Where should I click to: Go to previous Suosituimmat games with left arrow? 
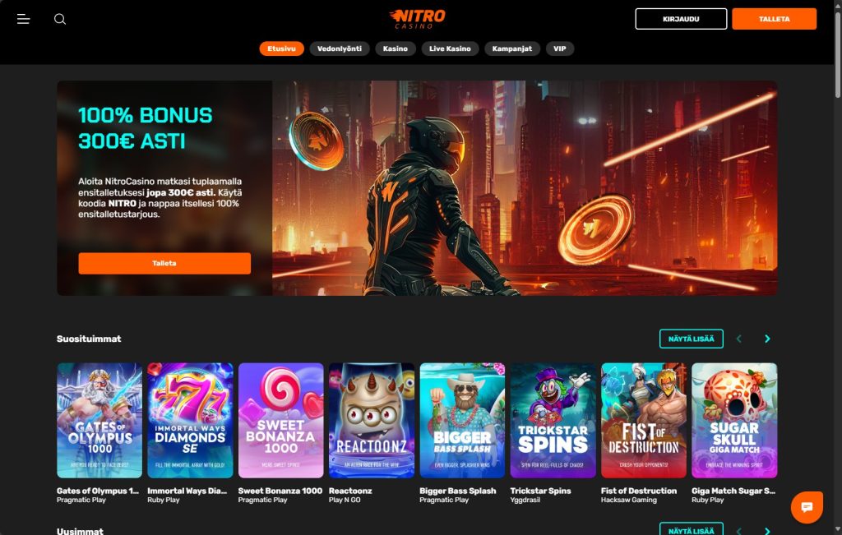pos(739,339)
